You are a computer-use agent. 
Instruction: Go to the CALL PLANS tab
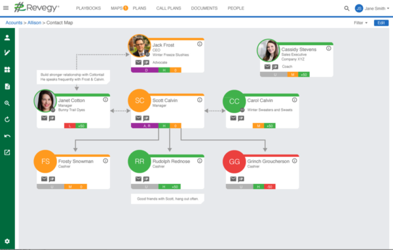[x=169, y=9]
